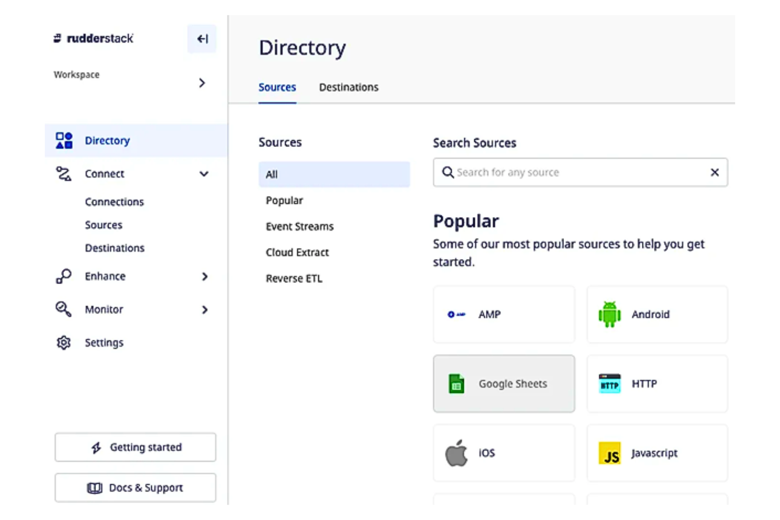Click the Apple icon for the iOS source
The height and width of the screenshot is (520, 780).
click(x=456, y=453)
